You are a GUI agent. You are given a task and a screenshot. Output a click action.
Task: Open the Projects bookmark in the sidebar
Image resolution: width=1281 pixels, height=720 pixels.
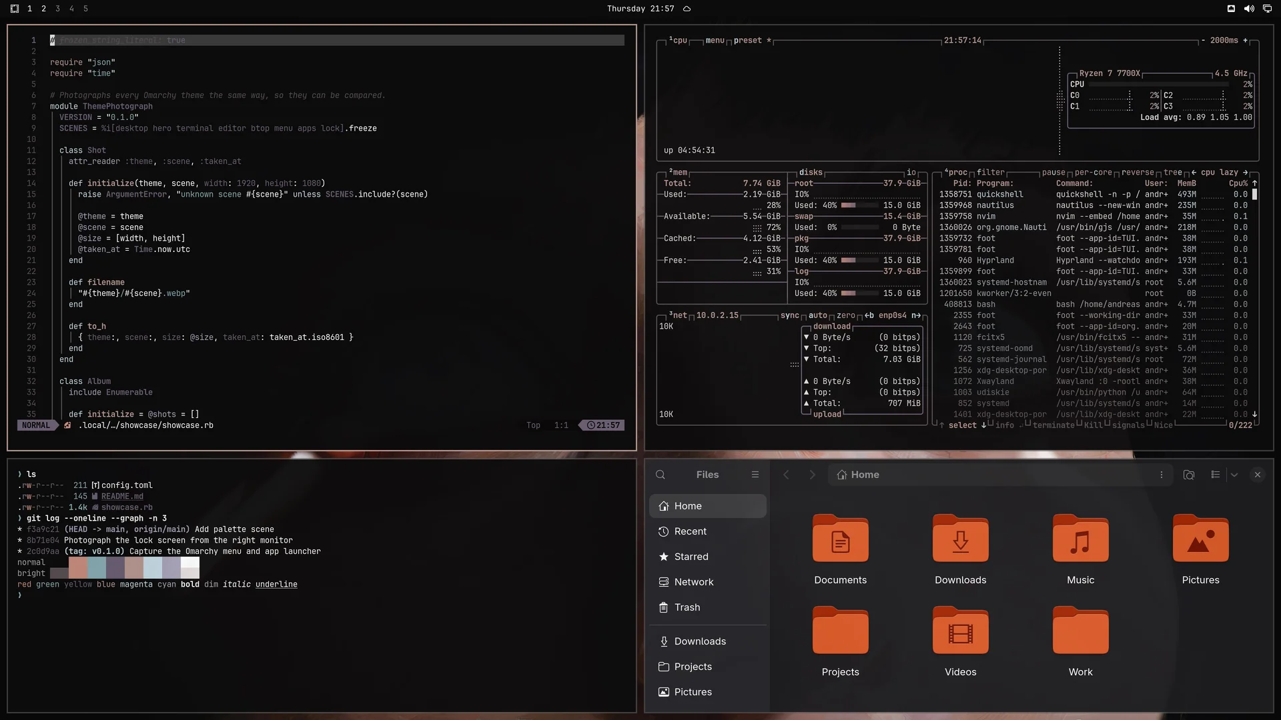pyautogui.click(x=708, y=667)
